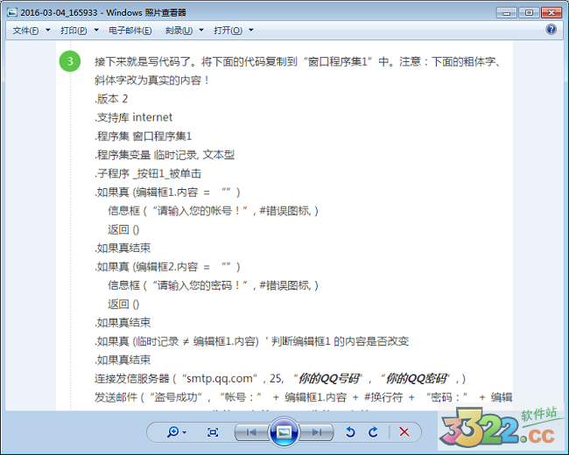The width and height of the screenshot is (569, 455).
Task: Go to the previous photo
Action: 251,432
